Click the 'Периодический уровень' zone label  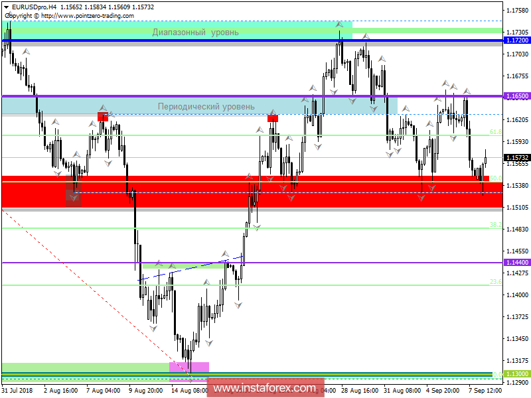[x=206, y=107]
